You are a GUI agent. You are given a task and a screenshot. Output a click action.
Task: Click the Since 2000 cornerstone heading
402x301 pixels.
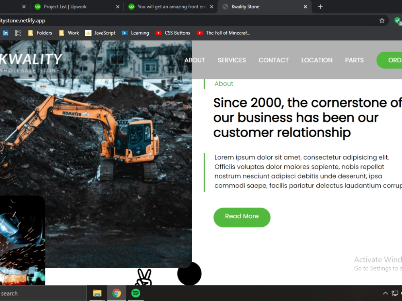tap(307, 118)
